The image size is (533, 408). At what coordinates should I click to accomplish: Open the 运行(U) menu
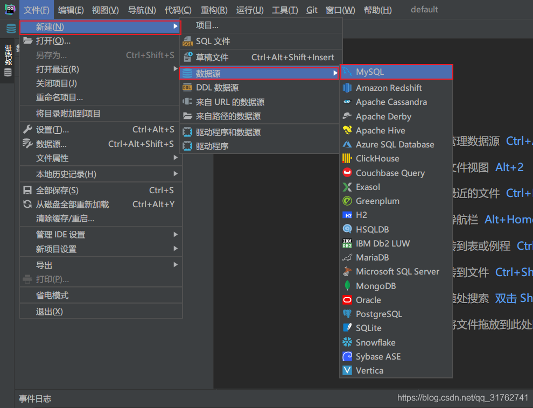[x=250, y=10]
